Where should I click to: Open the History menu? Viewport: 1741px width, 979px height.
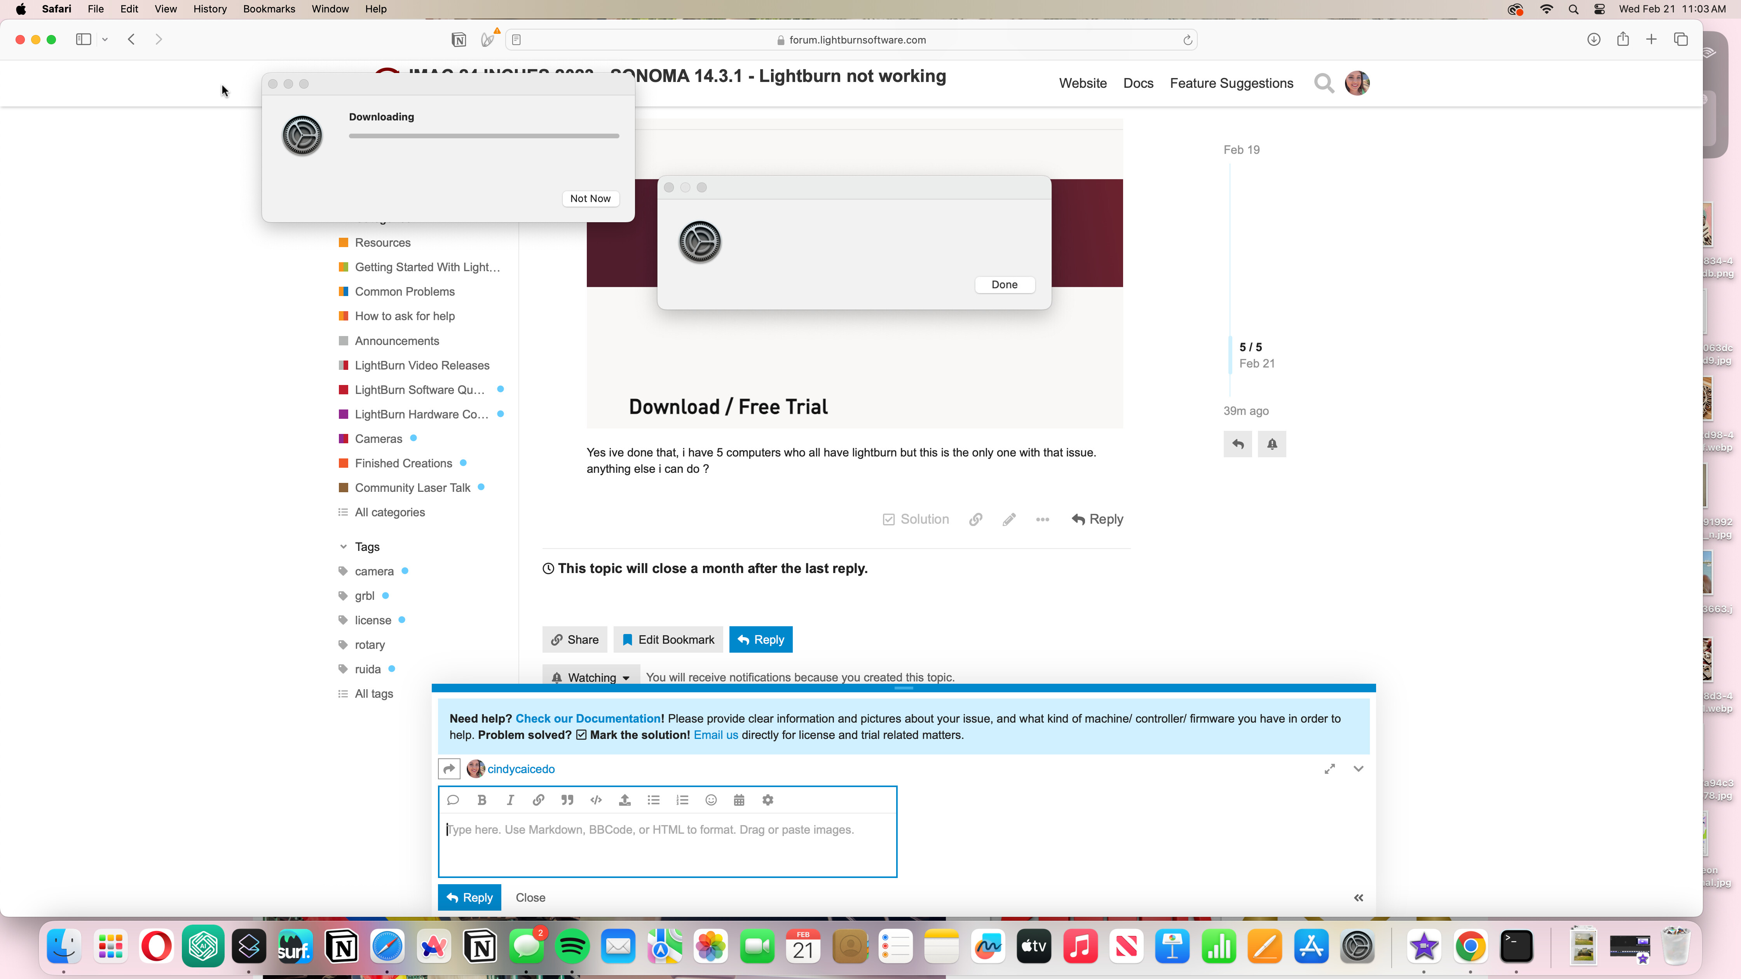pyautogui.click(x=210, y=9)
